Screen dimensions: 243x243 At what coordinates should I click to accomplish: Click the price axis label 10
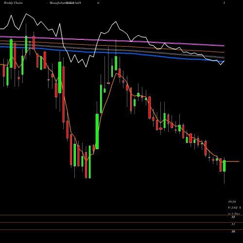coord(233,231)
